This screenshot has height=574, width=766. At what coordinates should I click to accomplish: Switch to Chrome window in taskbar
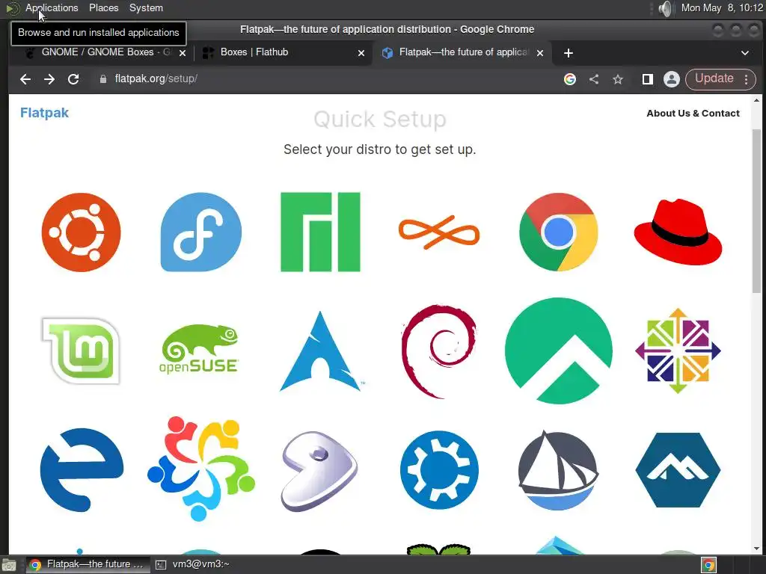(87, 565)
